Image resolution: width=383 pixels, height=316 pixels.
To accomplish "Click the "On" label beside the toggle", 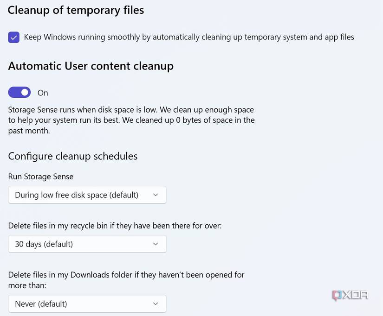I will coord(43,93).
